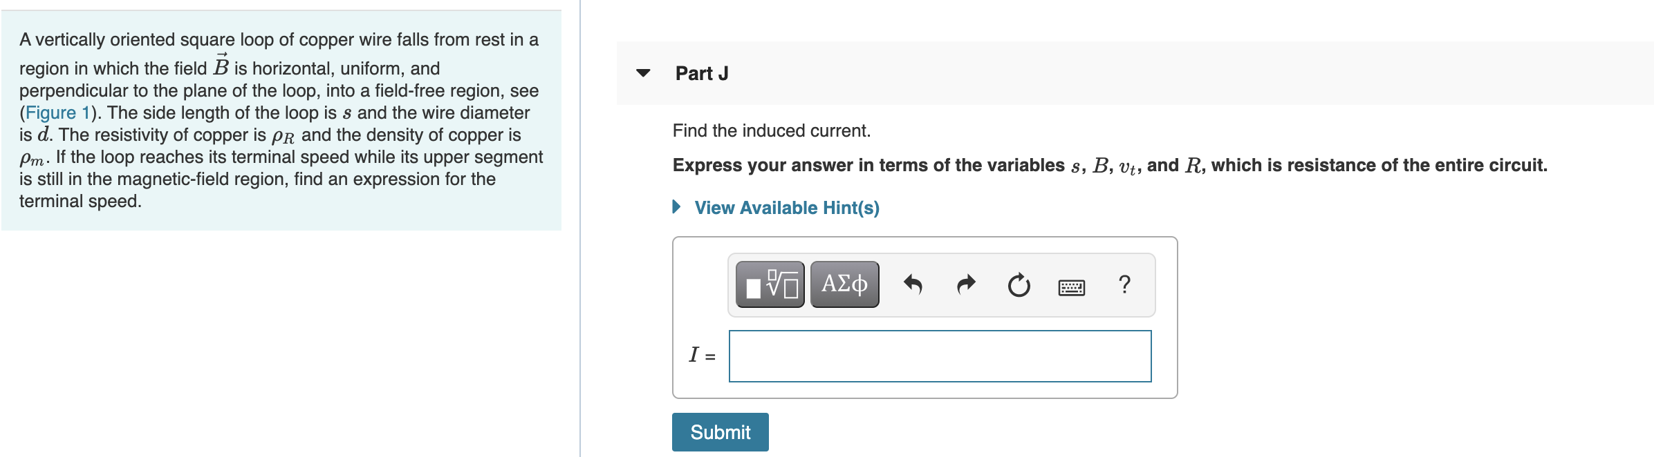
Task: Open the math templates button
Action: [770, 284]
